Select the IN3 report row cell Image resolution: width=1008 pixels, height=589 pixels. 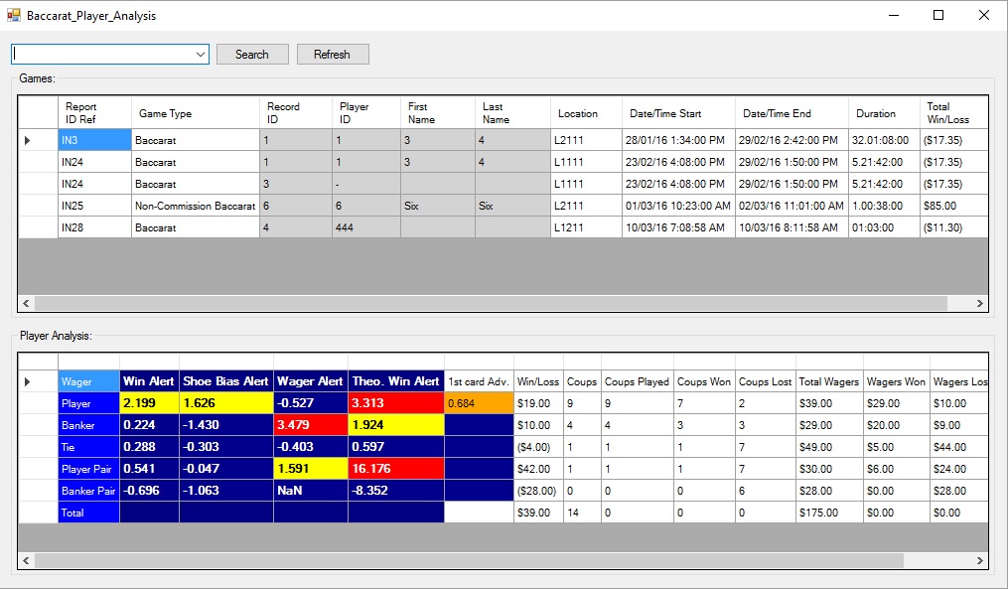pyautogui.click(x=94, y=141)
